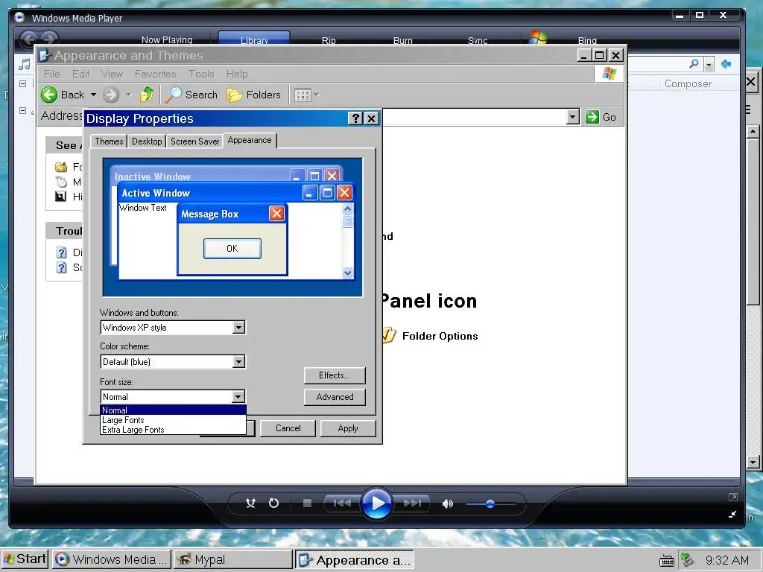Open the Color scheme dropdown
The image size is (763, 572).
click(x=238, y=361)
